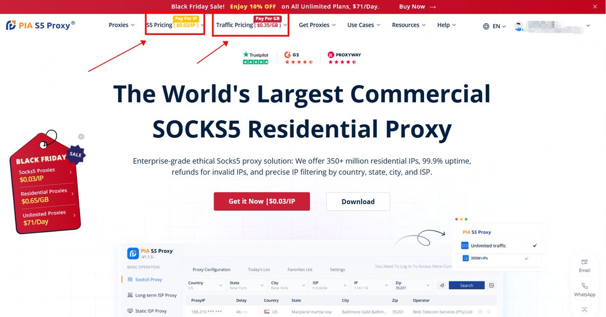This screenshot has height=317, width=606.
Task: Click the back-to-top arrow icon
Action: pyautogui.click(x=584, y=309)
